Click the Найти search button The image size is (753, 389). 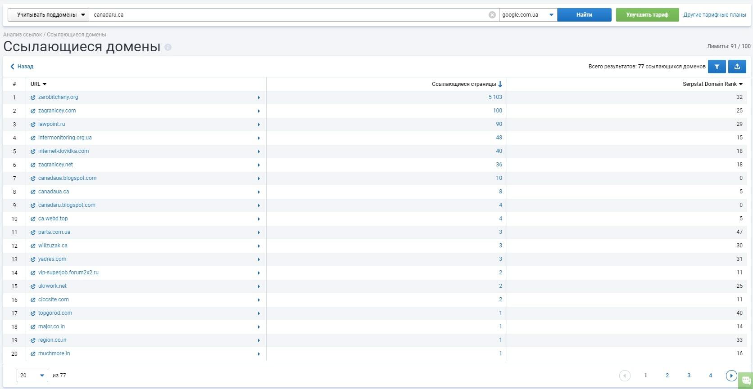pyautogui.click(x=584, y=15)
